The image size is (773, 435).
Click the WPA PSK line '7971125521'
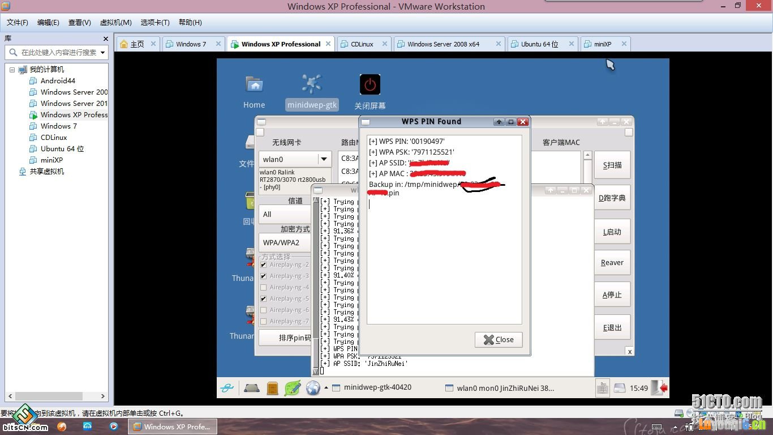tap(411, 152)
